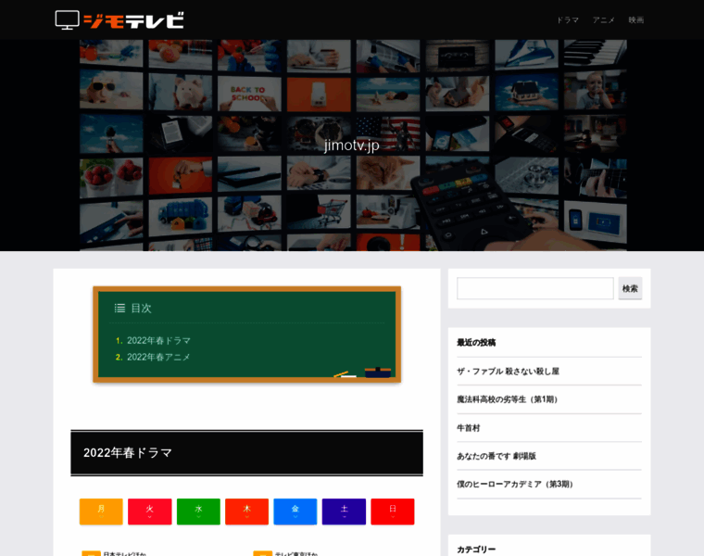Viewport: 704px width, 556px height.
Task: Select the orange 月 day tab
Action: [x=101, y=512]
